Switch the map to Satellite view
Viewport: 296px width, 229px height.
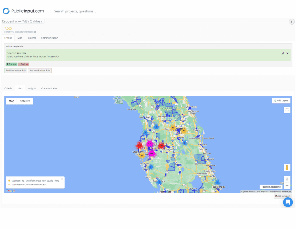pyautogui.click(x=25, y=101)
